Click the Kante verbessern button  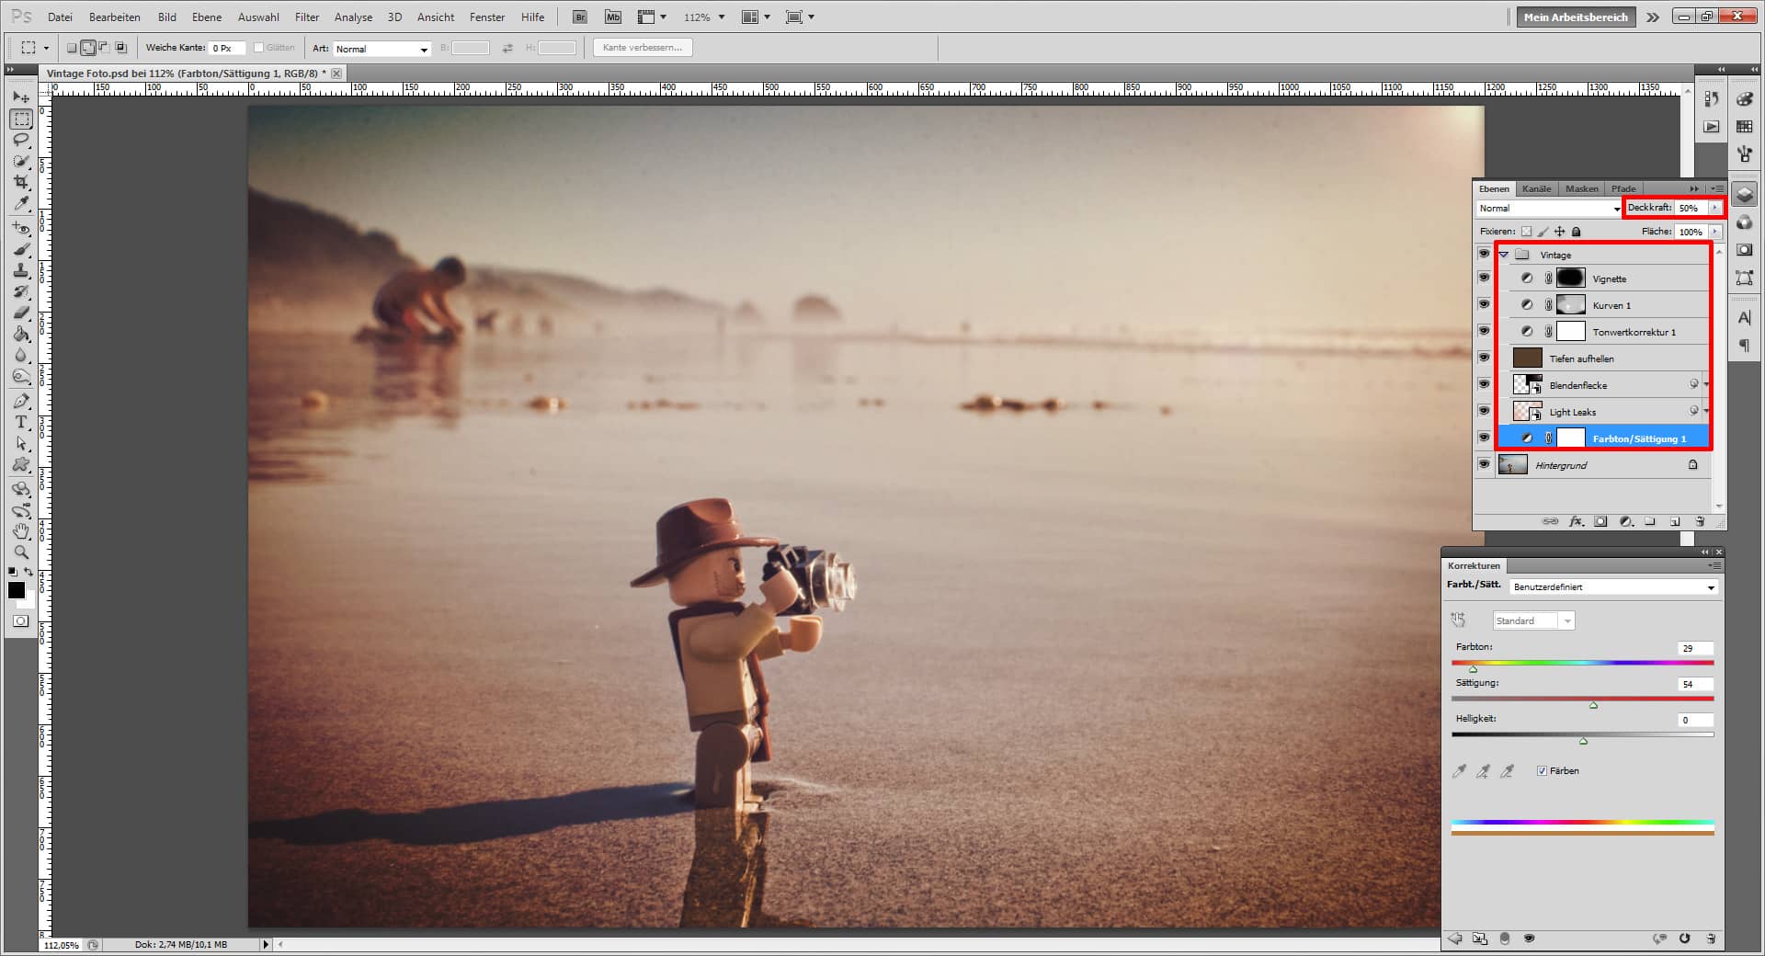[x=642, y=48]
